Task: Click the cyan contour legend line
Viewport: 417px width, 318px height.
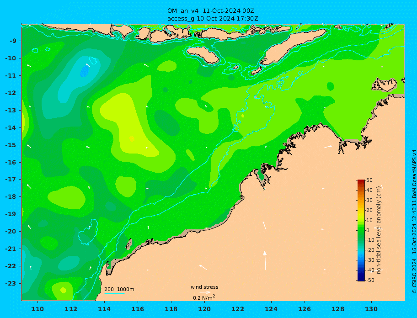Action: click(114, 293)
